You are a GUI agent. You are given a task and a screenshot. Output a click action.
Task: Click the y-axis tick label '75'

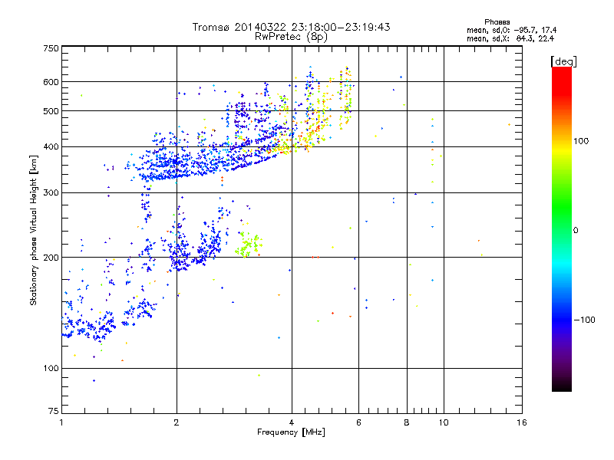click(54, 411)
